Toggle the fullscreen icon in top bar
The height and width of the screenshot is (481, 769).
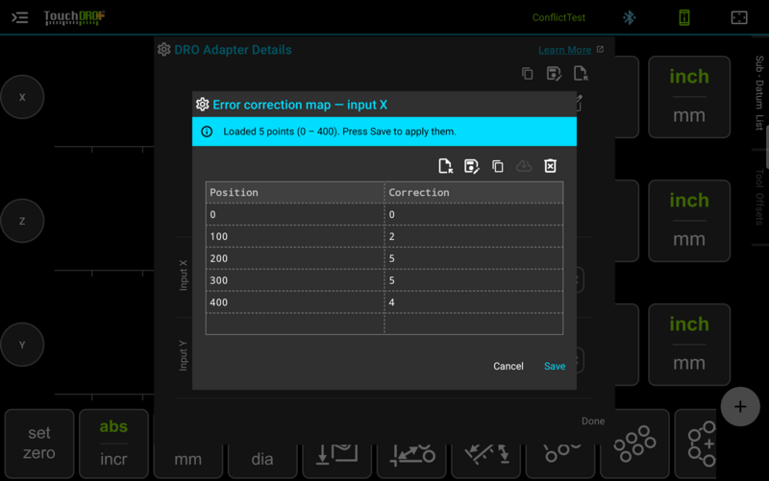click(739, 17)
